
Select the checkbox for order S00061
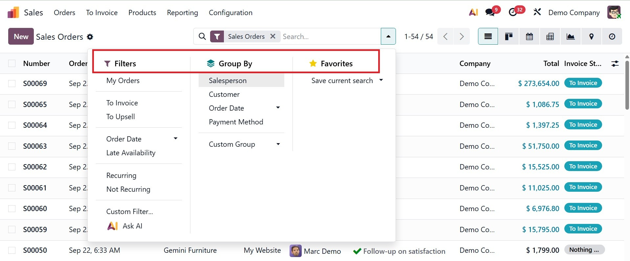click(12, 188)
